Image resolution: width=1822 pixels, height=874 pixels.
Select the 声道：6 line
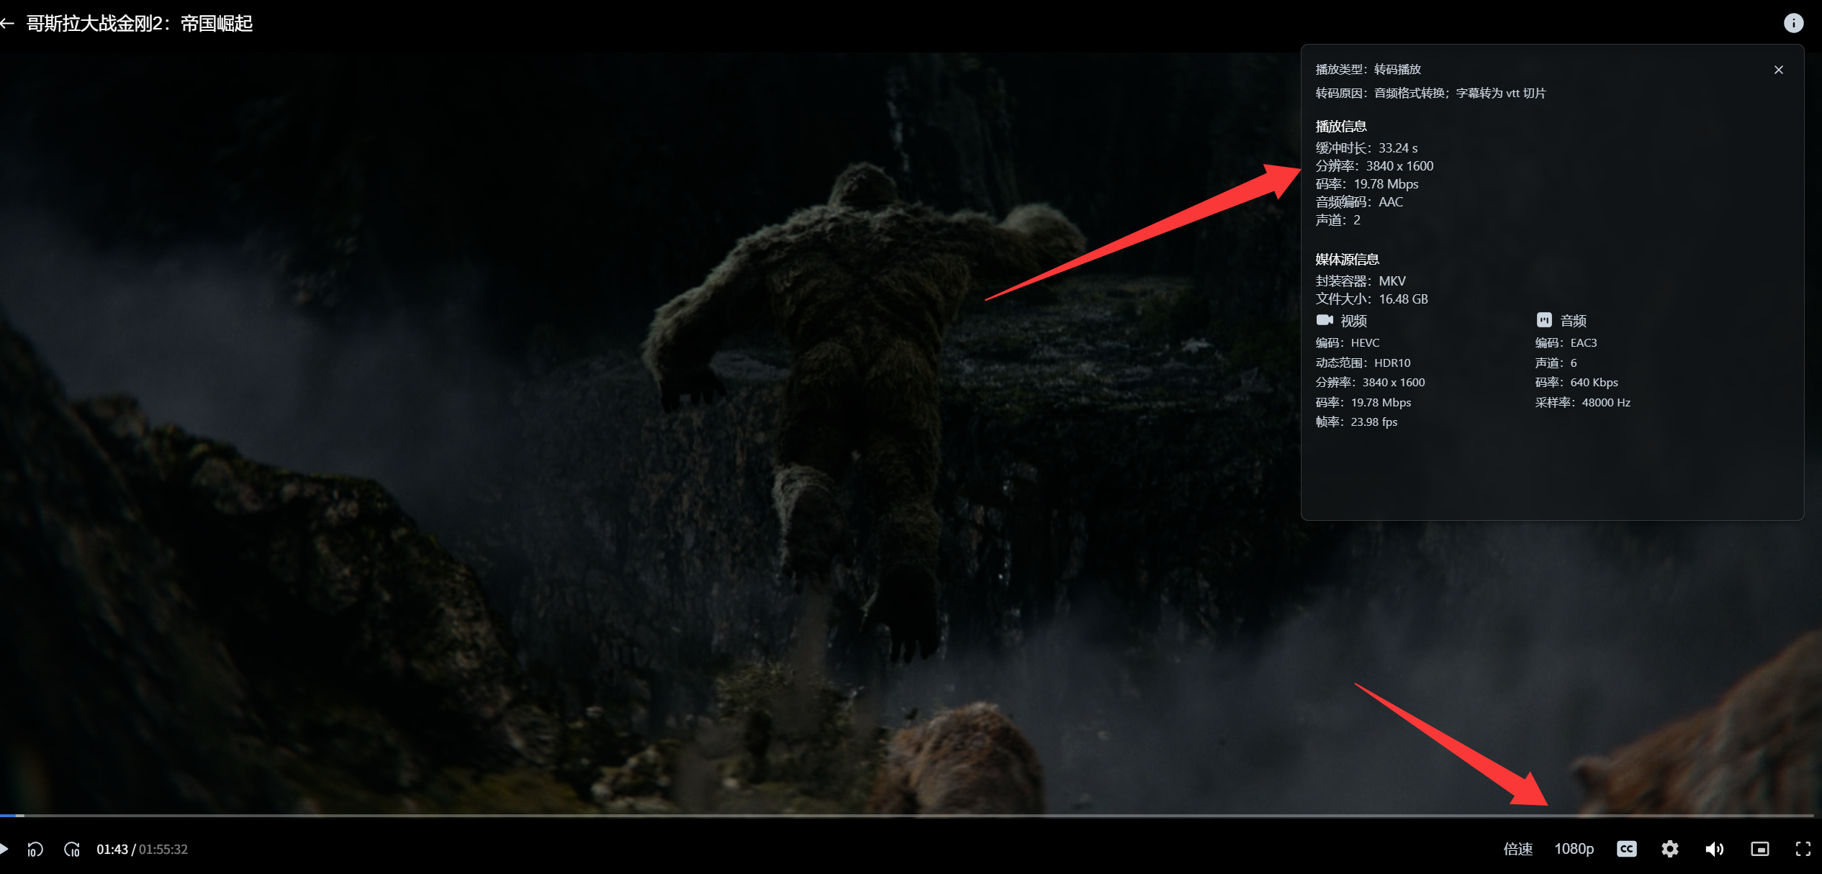[x=1556, y=363]
